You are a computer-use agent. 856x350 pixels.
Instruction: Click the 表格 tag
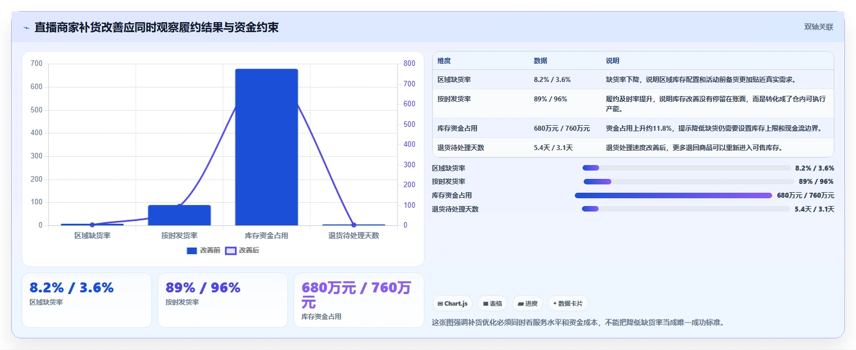pos(493,303)
